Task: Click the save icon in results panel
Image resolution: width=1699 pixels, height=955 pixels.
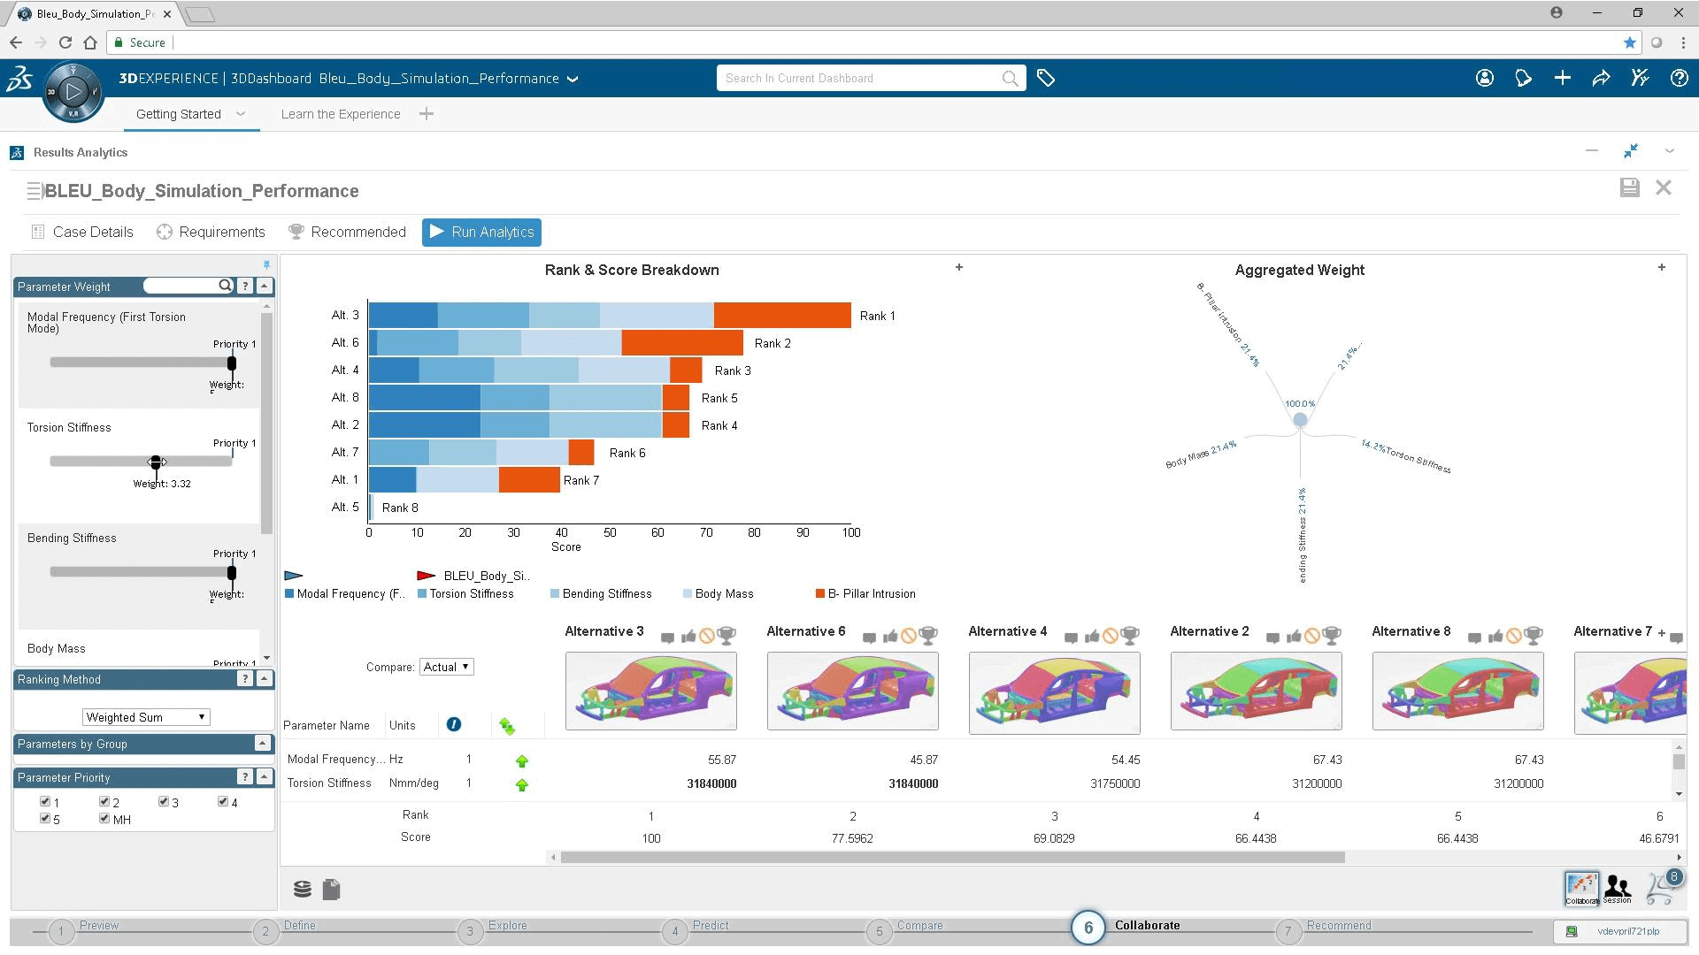Action: (x=1632, y=187)
